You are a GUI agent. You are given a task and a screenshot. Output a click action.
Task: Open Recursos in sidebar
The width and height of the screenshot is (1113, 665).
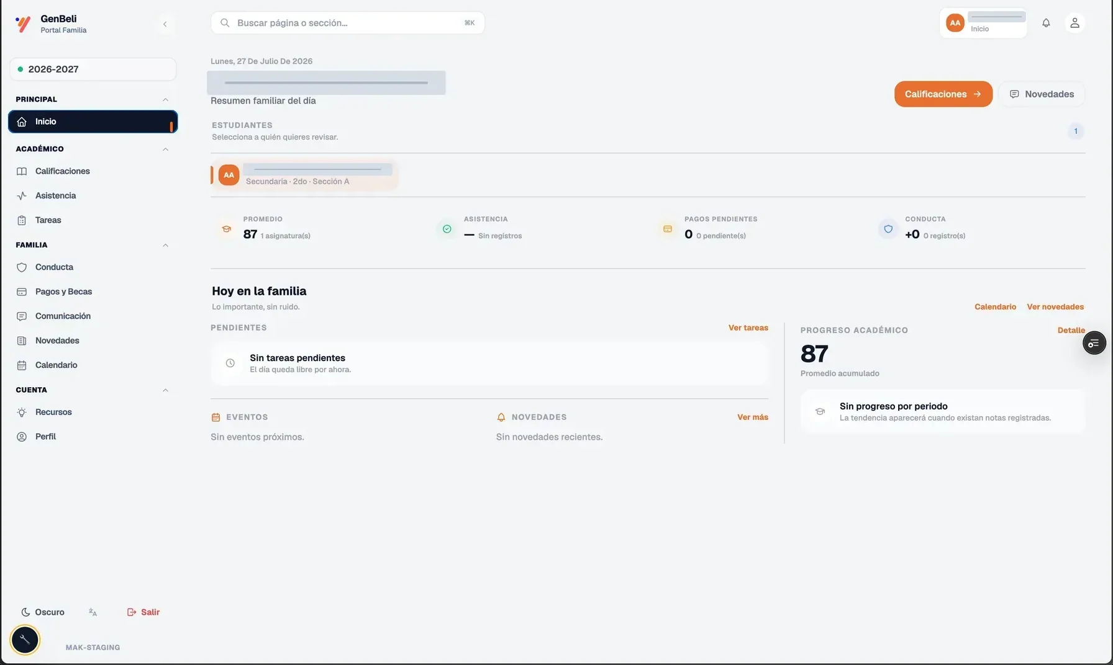pyautogui.click(x=93, y=413)
